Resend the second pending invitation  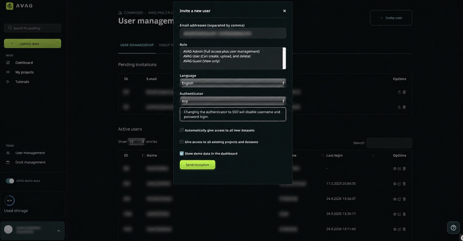(x=399, y=107)
